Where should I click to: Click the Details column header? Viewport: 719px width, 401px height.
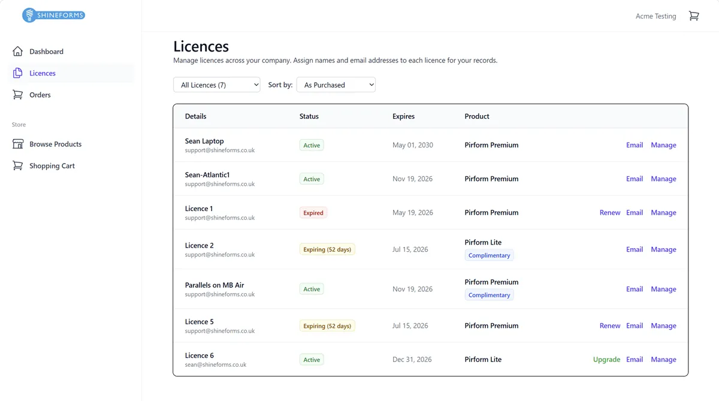pos(195,116)
